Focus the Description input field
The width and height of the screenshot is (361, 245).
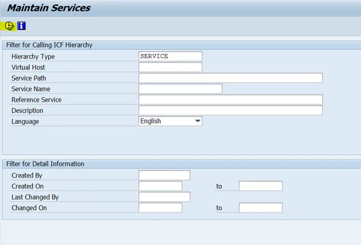point(230,110)
